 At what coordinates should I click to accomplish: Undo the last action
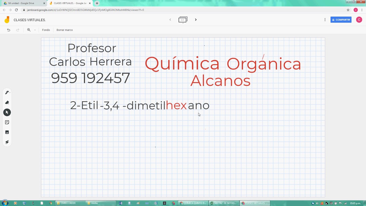[9, 30]
